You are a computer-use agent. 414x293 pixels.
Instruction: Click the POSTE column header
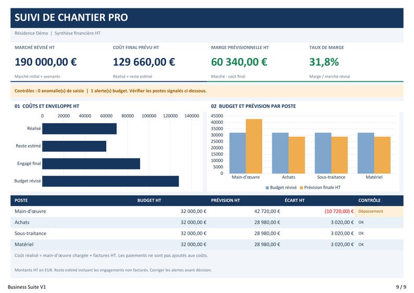(x=21, y=200)
